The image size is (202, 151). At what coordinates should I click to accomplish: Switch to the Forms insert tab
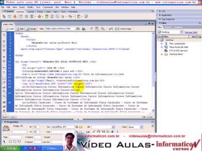pos(40,12)
